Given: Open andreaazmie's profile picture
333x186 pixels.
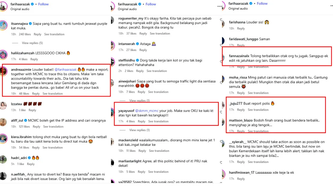Looking at the screenshot, I should [3, 71].
